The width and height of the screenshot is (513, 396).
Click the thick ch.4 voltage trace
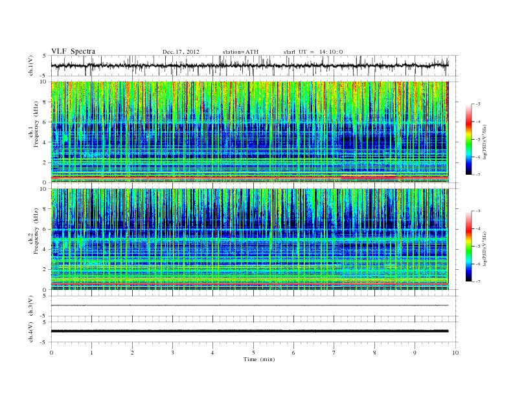[249, 331]
